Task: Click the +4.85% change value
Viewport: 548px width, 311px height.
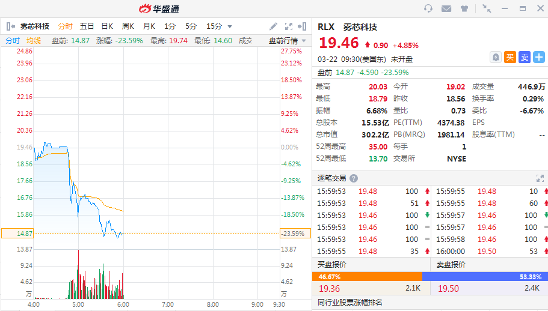Action: pos(405,45)
